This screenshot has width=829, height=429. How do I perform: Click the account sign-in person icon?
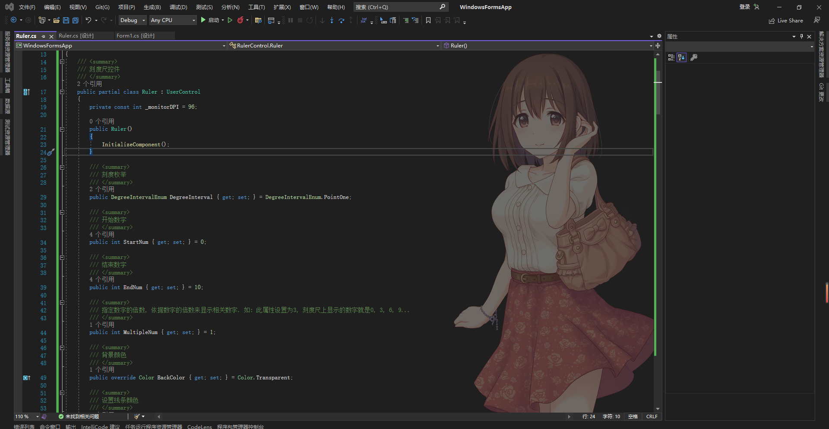pyautogui.click(x=756, y=7)
